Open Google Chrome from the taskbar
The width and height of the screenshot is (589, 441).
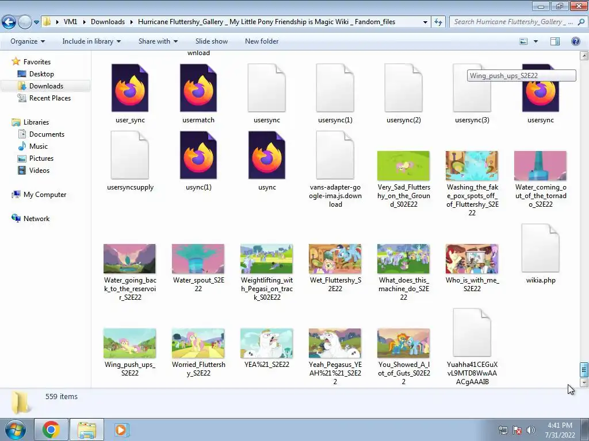tap(51, 430)
